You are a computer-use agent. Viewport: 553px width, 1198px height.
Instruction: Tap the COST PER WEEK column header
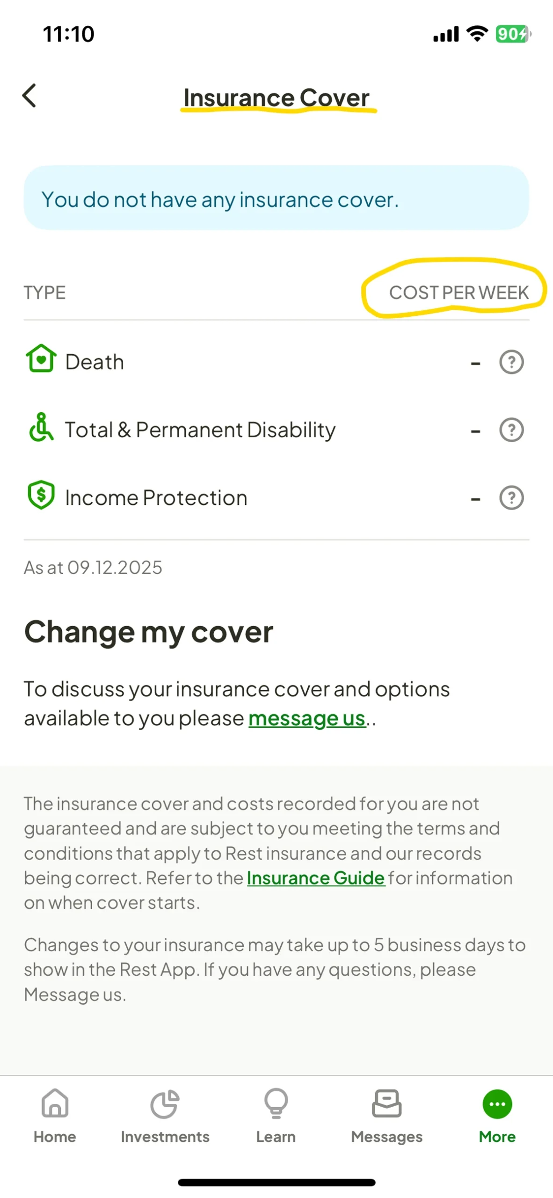458,293
